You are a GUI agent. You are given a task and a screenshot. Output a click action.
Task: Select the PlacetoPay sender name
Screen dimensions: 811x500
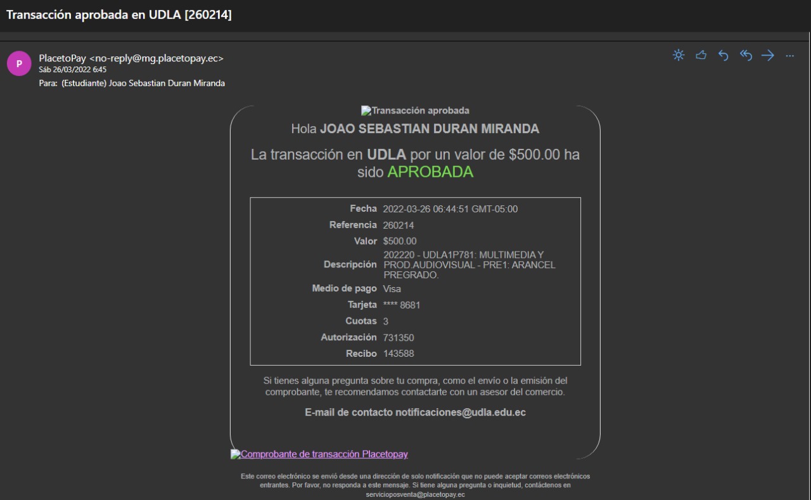62,58
